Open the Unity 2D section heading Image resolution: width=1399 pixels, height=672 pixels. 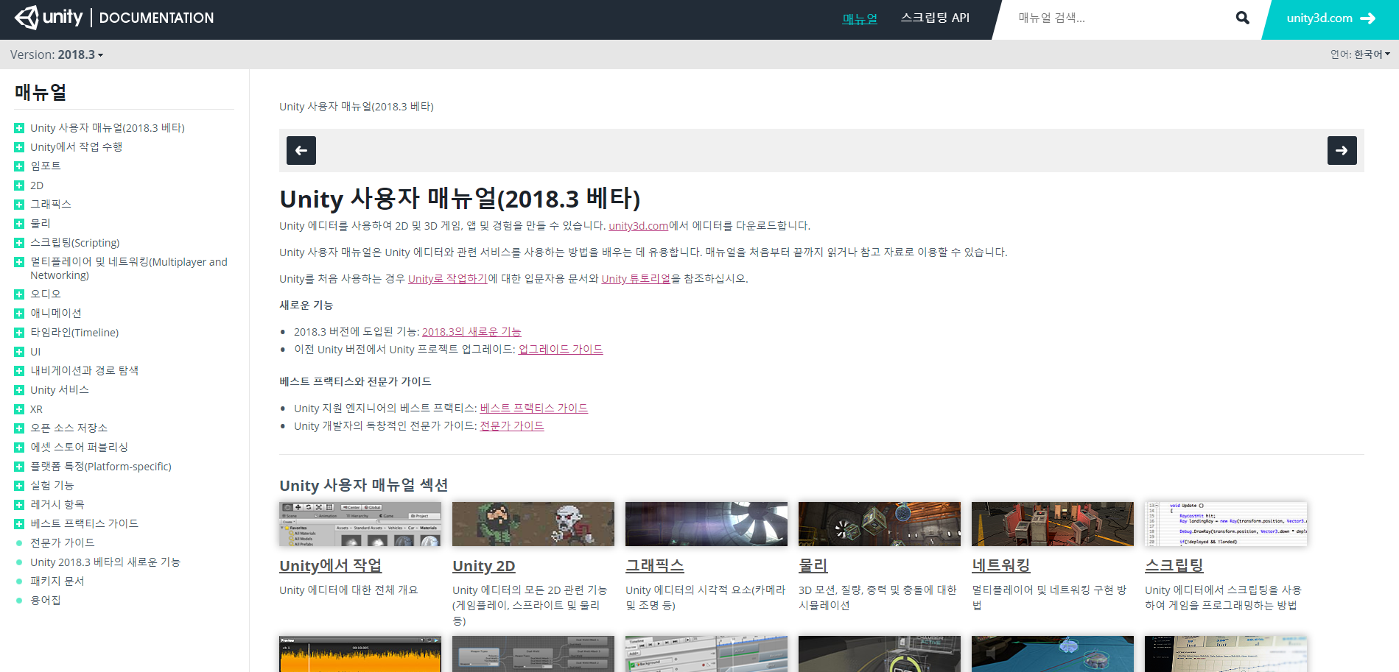coord(484,566)
